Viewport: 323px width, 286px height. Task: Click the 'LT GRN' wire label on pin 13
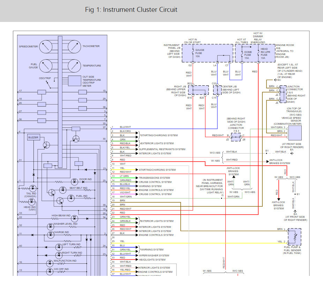124,176
